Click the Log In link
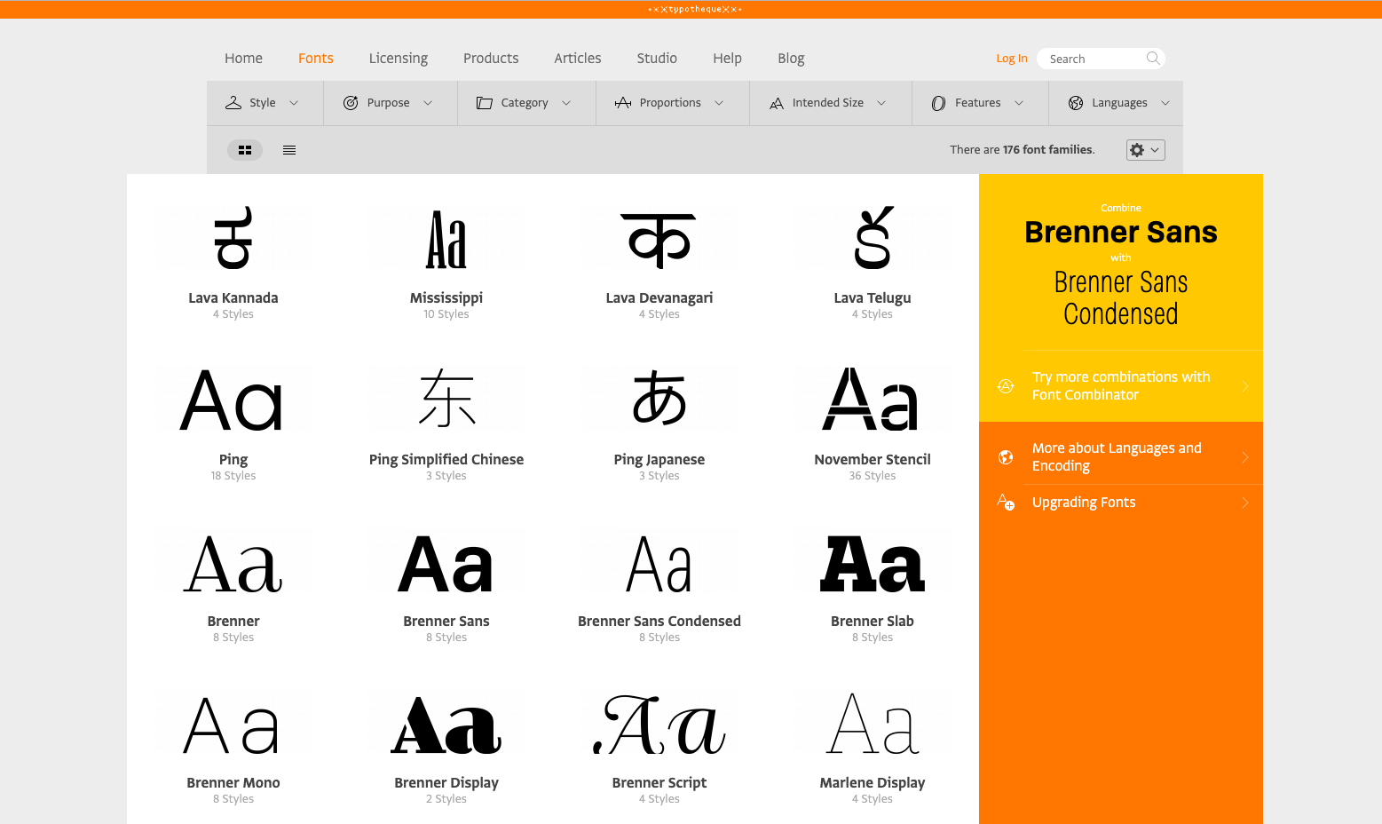 [1011, 58]
